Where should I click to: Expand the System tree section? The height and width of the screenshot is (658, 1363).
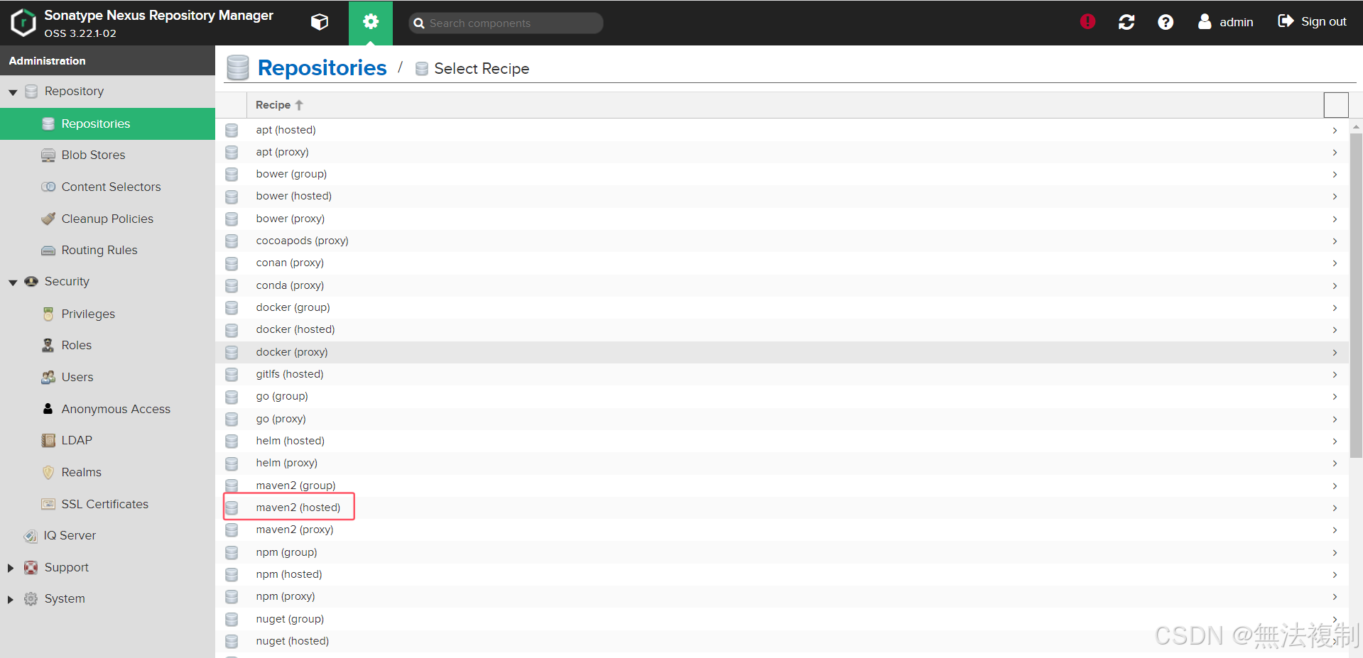pos(11,599)
